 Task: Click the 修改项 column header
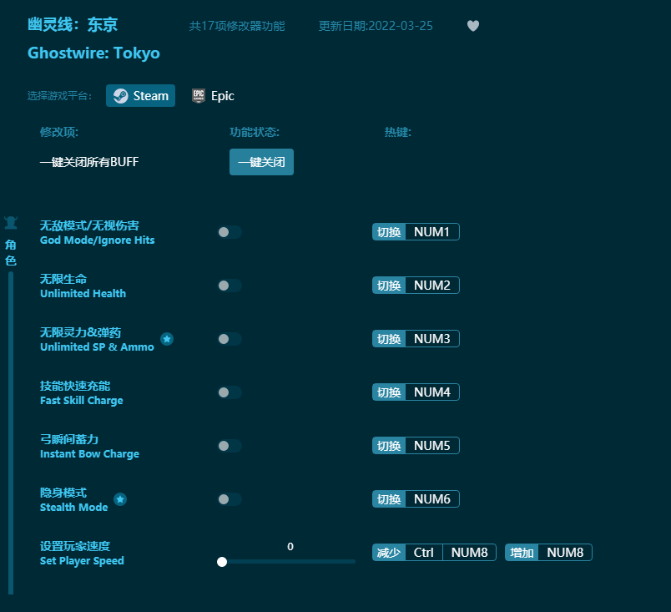59,132
